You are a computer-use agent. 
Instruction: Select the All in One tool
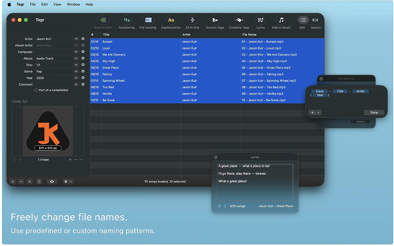pyautogui.click(x=192, y=20)
